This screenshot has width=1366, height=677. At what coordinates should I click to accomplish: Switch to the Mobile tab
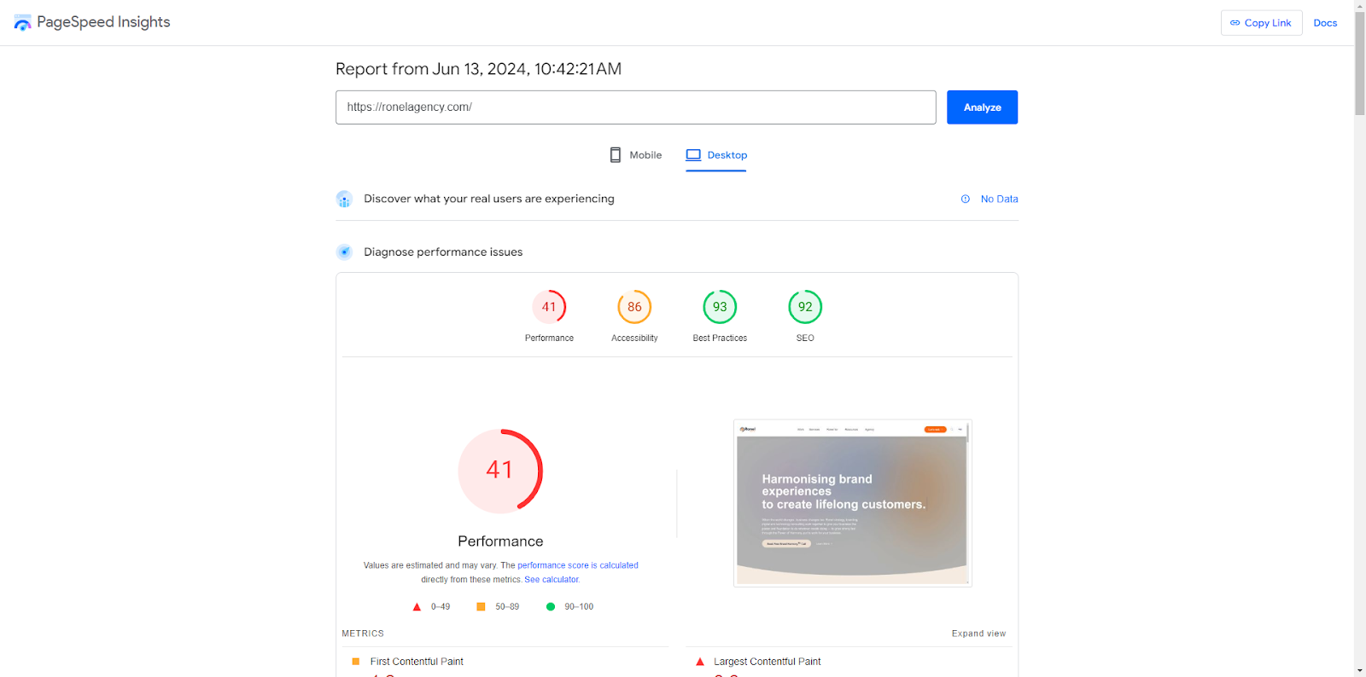pos(635,155)
